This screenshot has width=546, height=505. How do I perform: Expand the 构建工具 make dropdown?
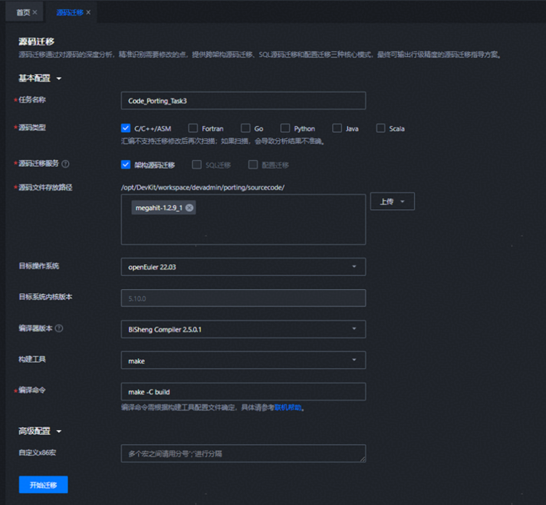pos(243,360)
